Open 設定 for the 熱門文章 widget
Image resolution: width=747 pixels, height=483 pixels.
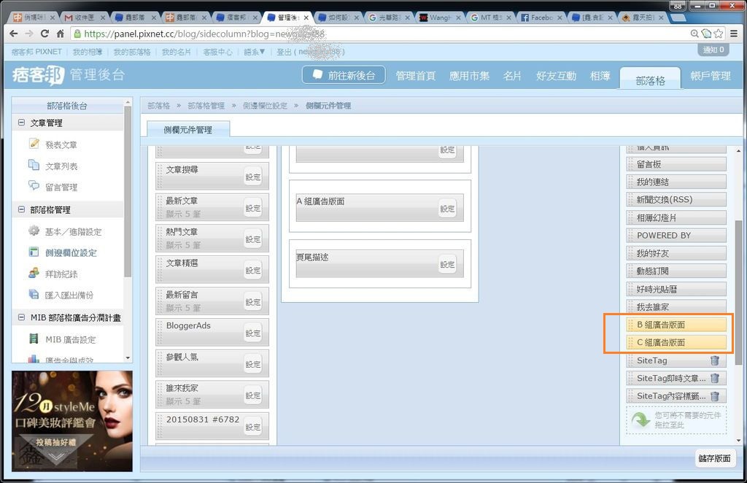point(253,239)
